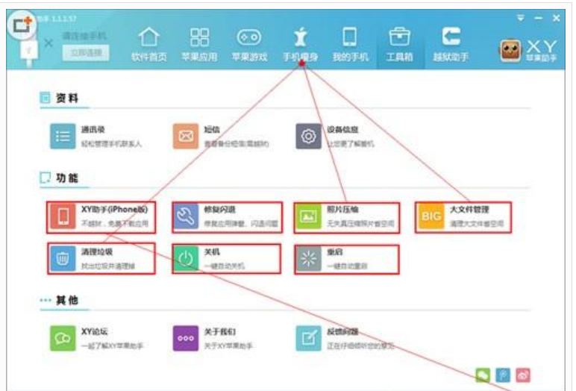Switch to the 软件首页 tab
Image resolution: width=576 pixels, height=391 pixels.
tap(150, 43)
